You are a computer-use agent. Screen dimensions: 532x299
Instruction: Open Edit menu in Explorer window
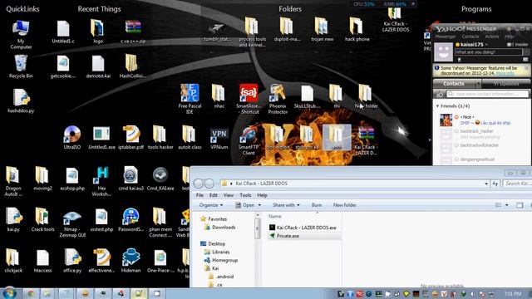coord(213,195)
